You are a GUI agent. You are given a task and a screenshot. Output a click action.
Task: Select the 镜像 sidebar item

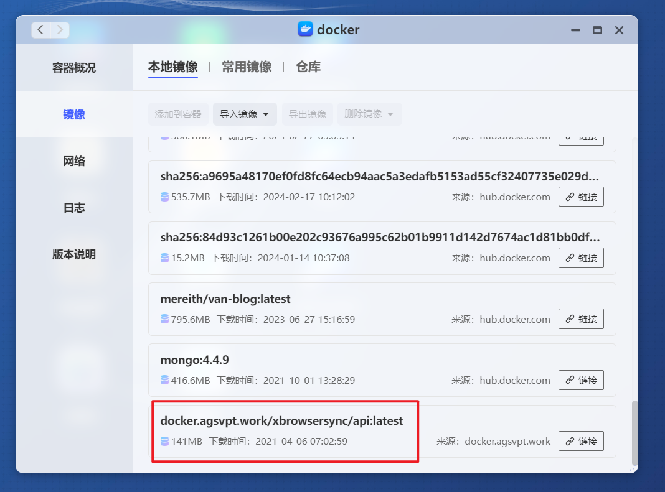pyautogui.click(x=74, y=114)
